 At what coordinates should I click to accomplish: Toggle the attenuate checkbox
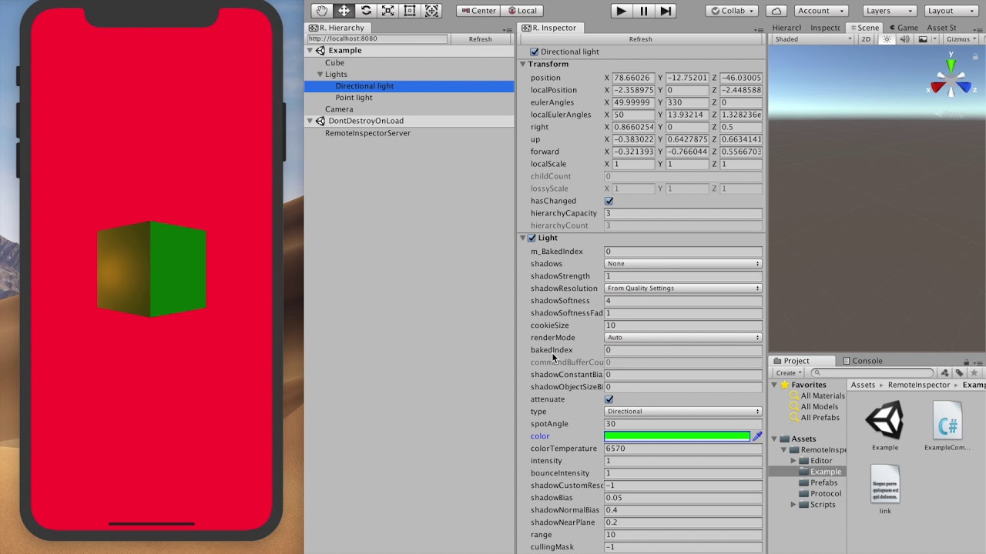point(609,399)
